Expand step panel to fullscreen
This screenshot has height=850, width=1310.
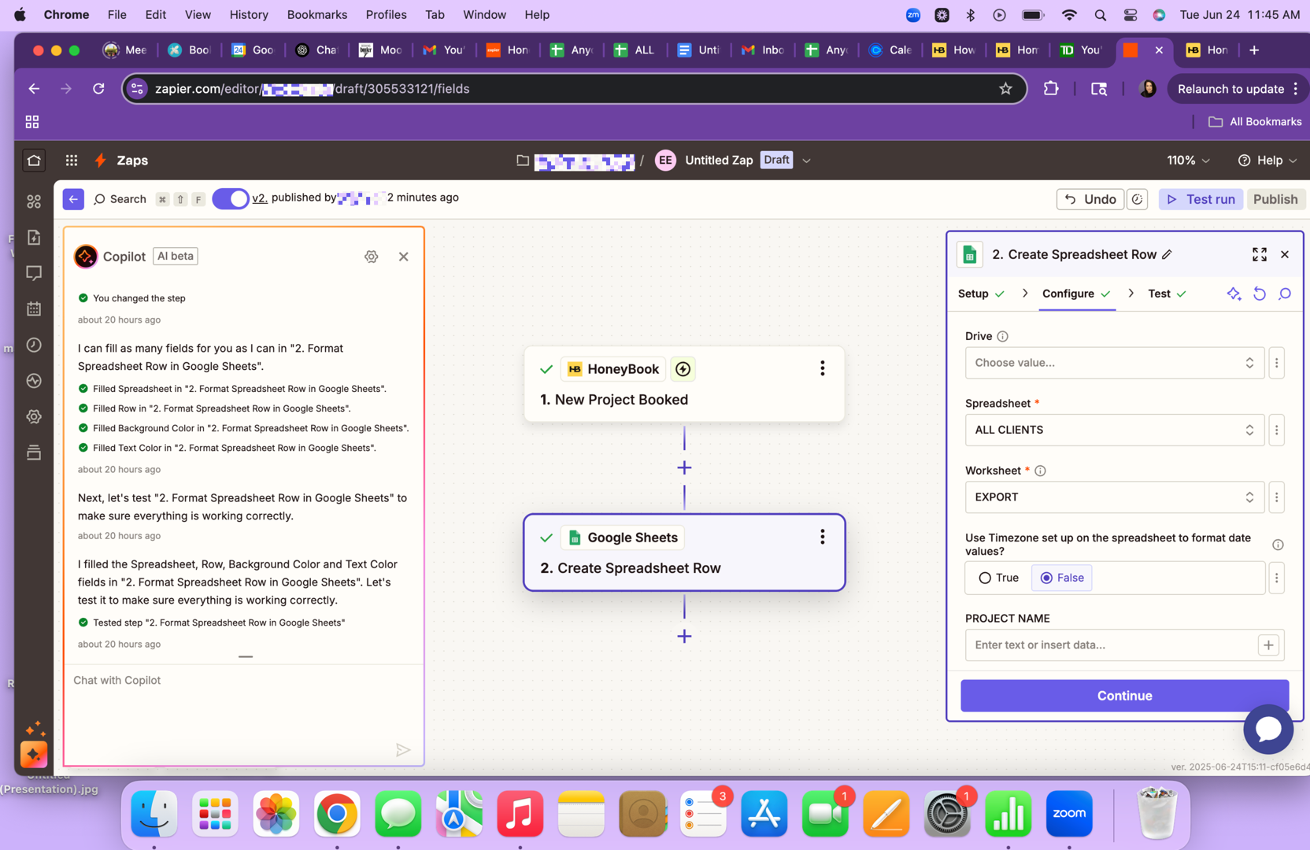(1260, 254)
